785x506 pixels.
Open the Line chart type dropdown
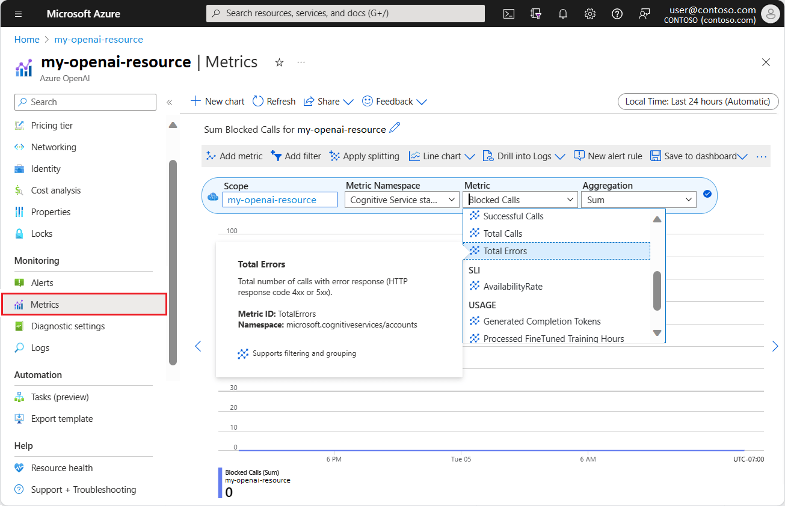[x=442, y=156]
